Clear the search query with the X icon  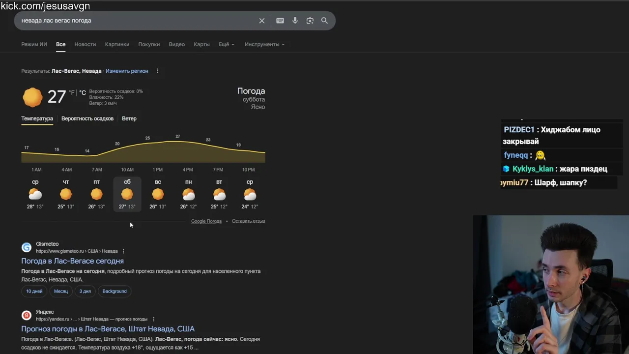click(x=262, y=21)
